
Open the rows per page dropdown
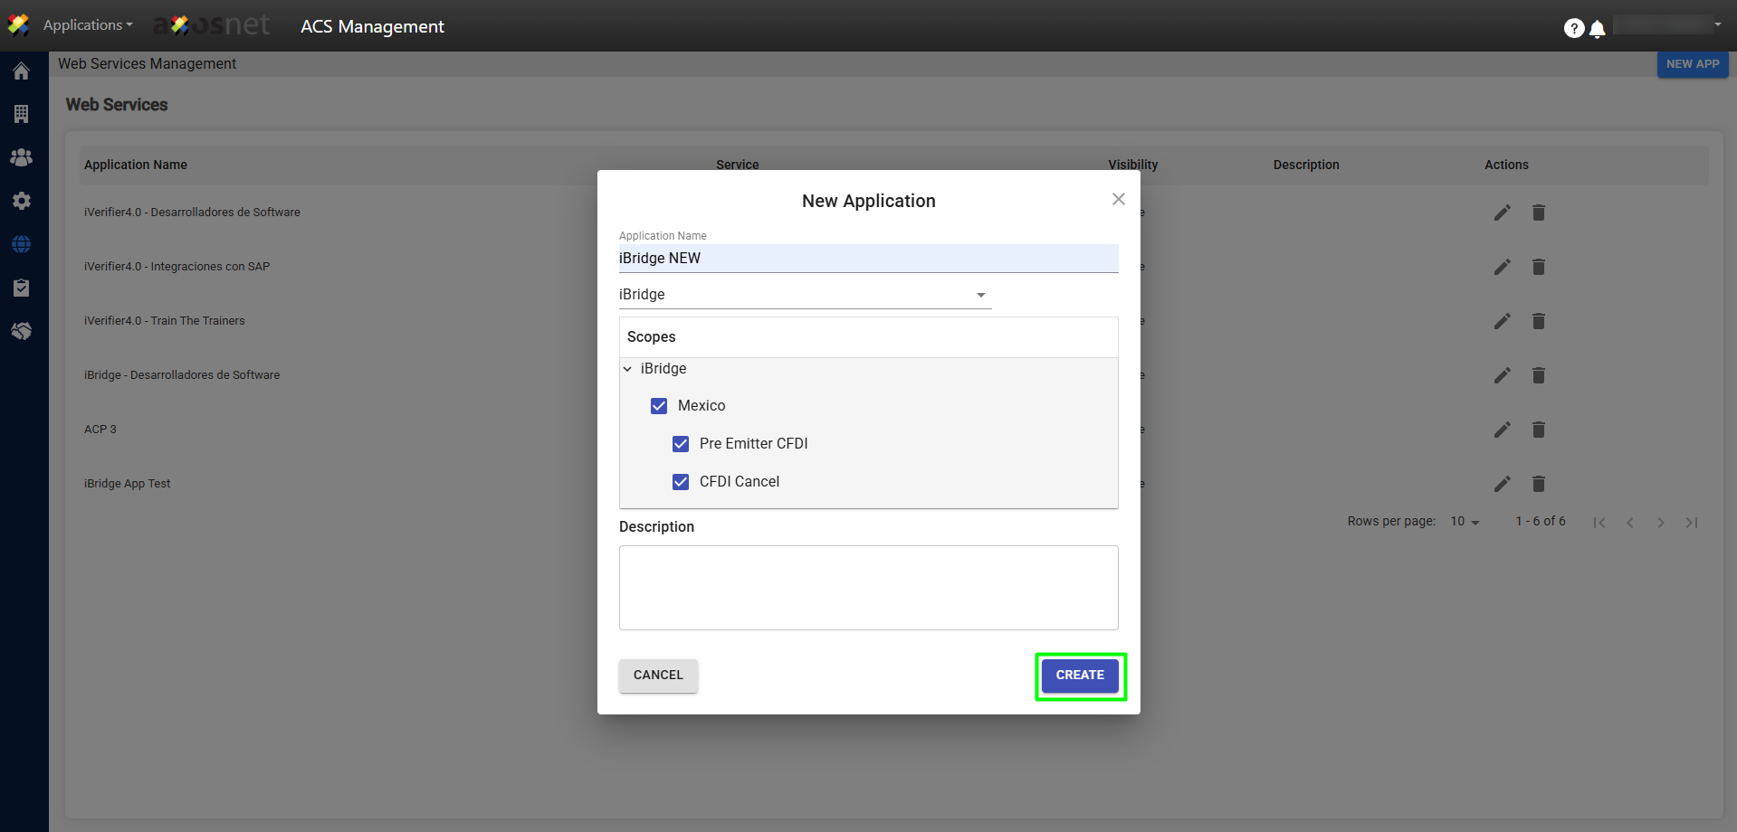coord(1464,522)
